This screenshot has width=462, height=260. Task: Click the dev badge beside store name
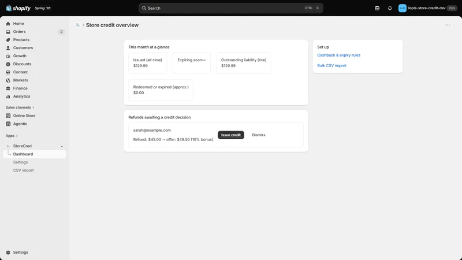452,8
